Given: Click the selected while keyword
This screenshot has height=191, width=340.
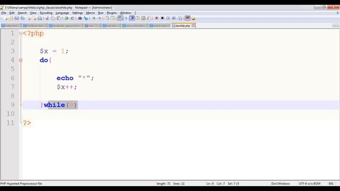Looking at the screenshot, I should pos(54,105).
